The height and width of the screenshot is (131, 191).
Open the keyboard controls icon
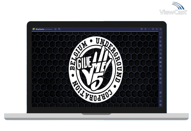pyautogui.click(x=161, y=50)
